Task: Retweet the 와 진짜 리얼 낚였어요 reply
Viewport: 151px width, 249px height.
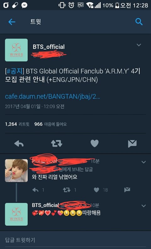Action: pos(67,190)
